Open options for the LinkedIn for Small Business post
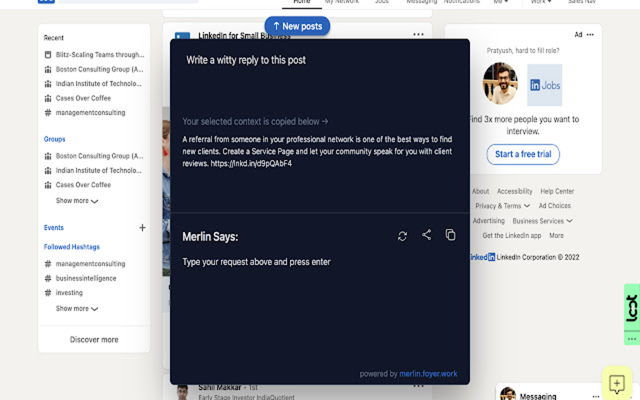Screen dimensions: 640x400 point(419,34)
